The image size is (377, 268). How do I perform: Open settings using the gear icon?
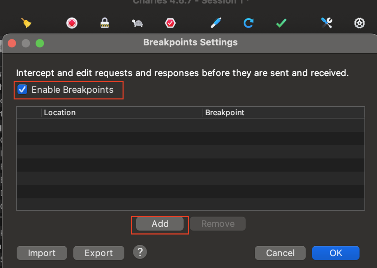pyautogui.click(x=359, y=23)
